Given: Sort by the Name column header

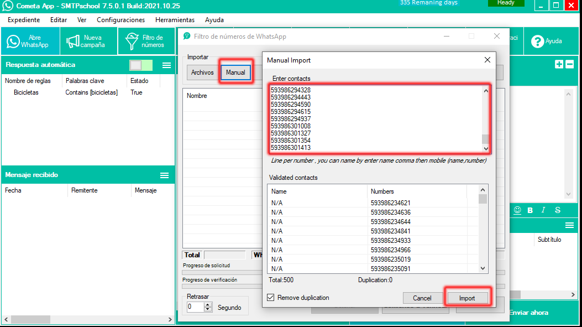Looking at the screenshot, I should coord(317,191).
